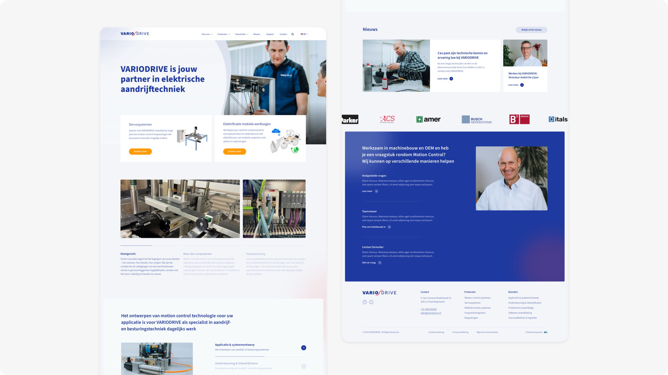Open Mobiele tractie systemen footer link

pos(477,308)
